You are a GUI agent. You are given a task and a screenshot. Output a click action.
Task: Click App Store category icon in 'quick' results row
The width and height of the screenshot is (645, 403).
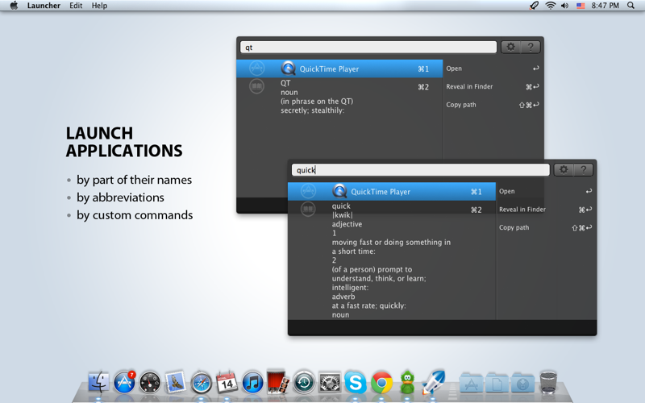click(308, 191)
